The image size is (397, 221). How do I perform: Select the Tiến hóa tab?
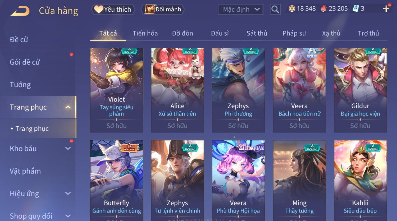click(x=145, y=33)
